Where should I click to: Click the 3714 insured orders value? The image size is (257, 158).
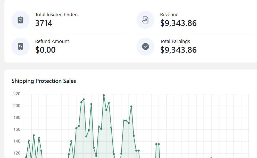pyautogui.click(x=44, y=23)
